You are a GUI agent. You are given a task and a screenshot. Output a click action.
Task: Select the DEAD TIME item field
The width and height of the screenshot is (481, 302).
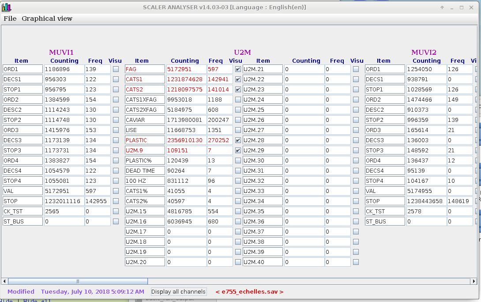[x=145, y=170]
